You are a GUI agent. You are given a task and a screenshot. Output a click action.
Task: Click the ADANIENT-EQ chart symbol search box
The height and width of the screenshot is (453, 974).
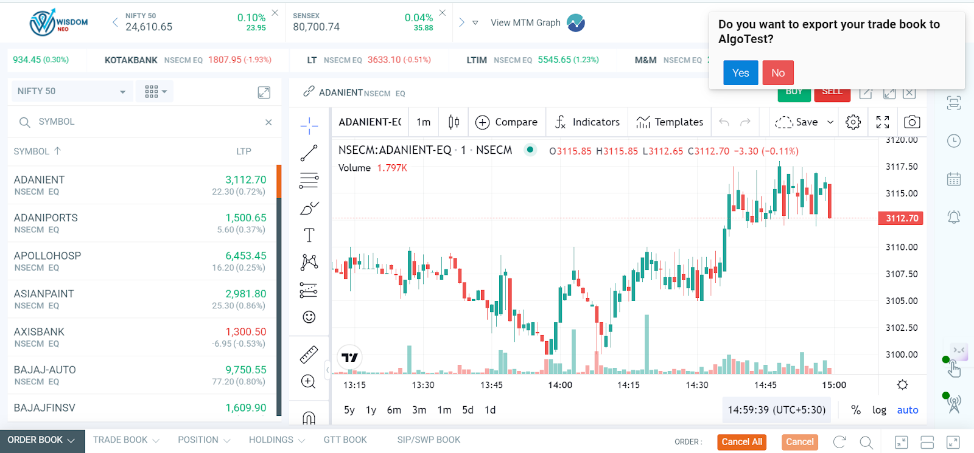[370, 122]
